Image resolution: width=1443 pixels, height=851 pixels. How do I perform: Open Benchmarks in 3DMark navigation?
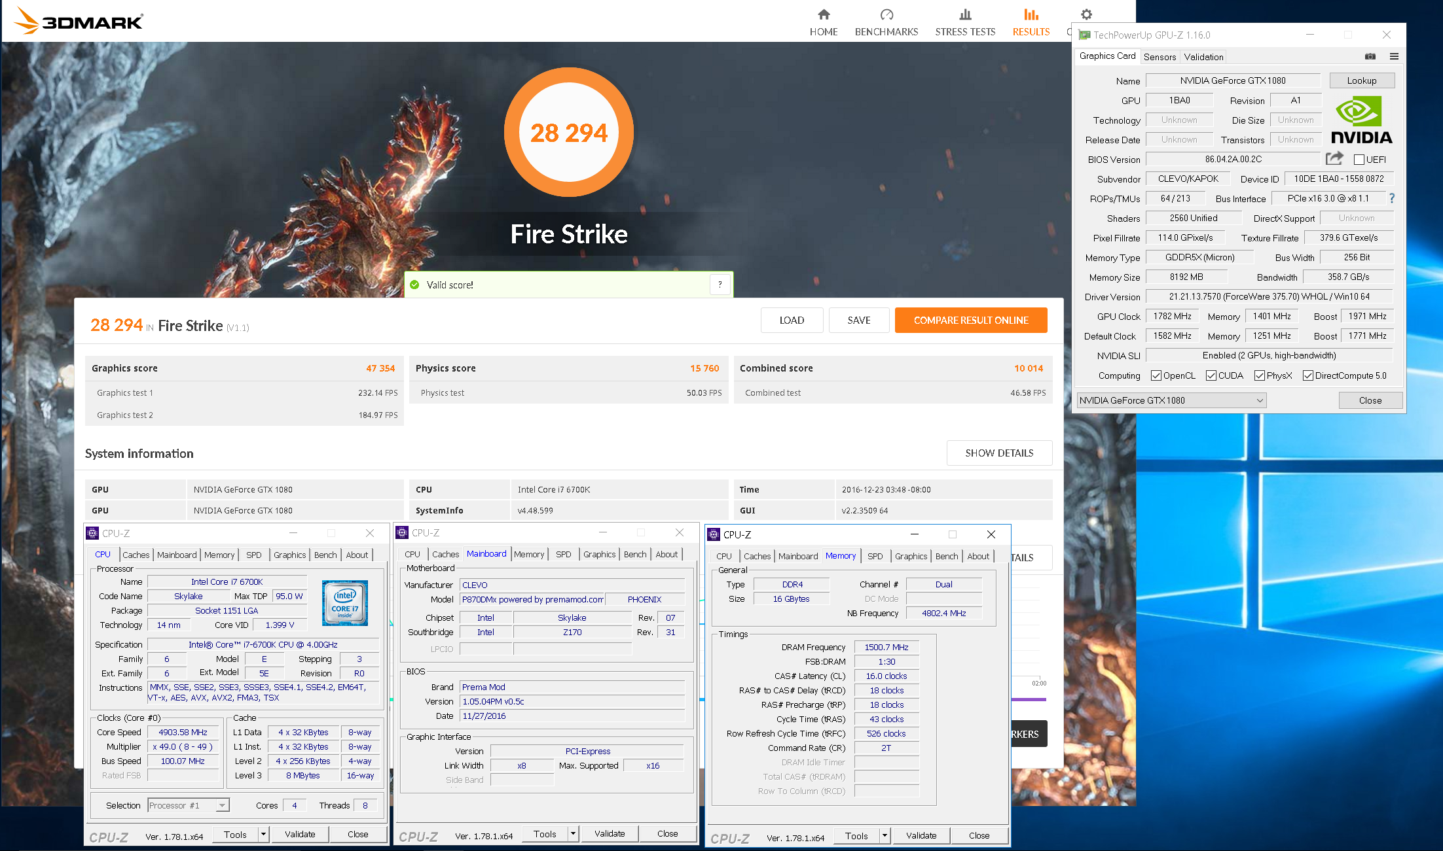[x=886, y=22]
